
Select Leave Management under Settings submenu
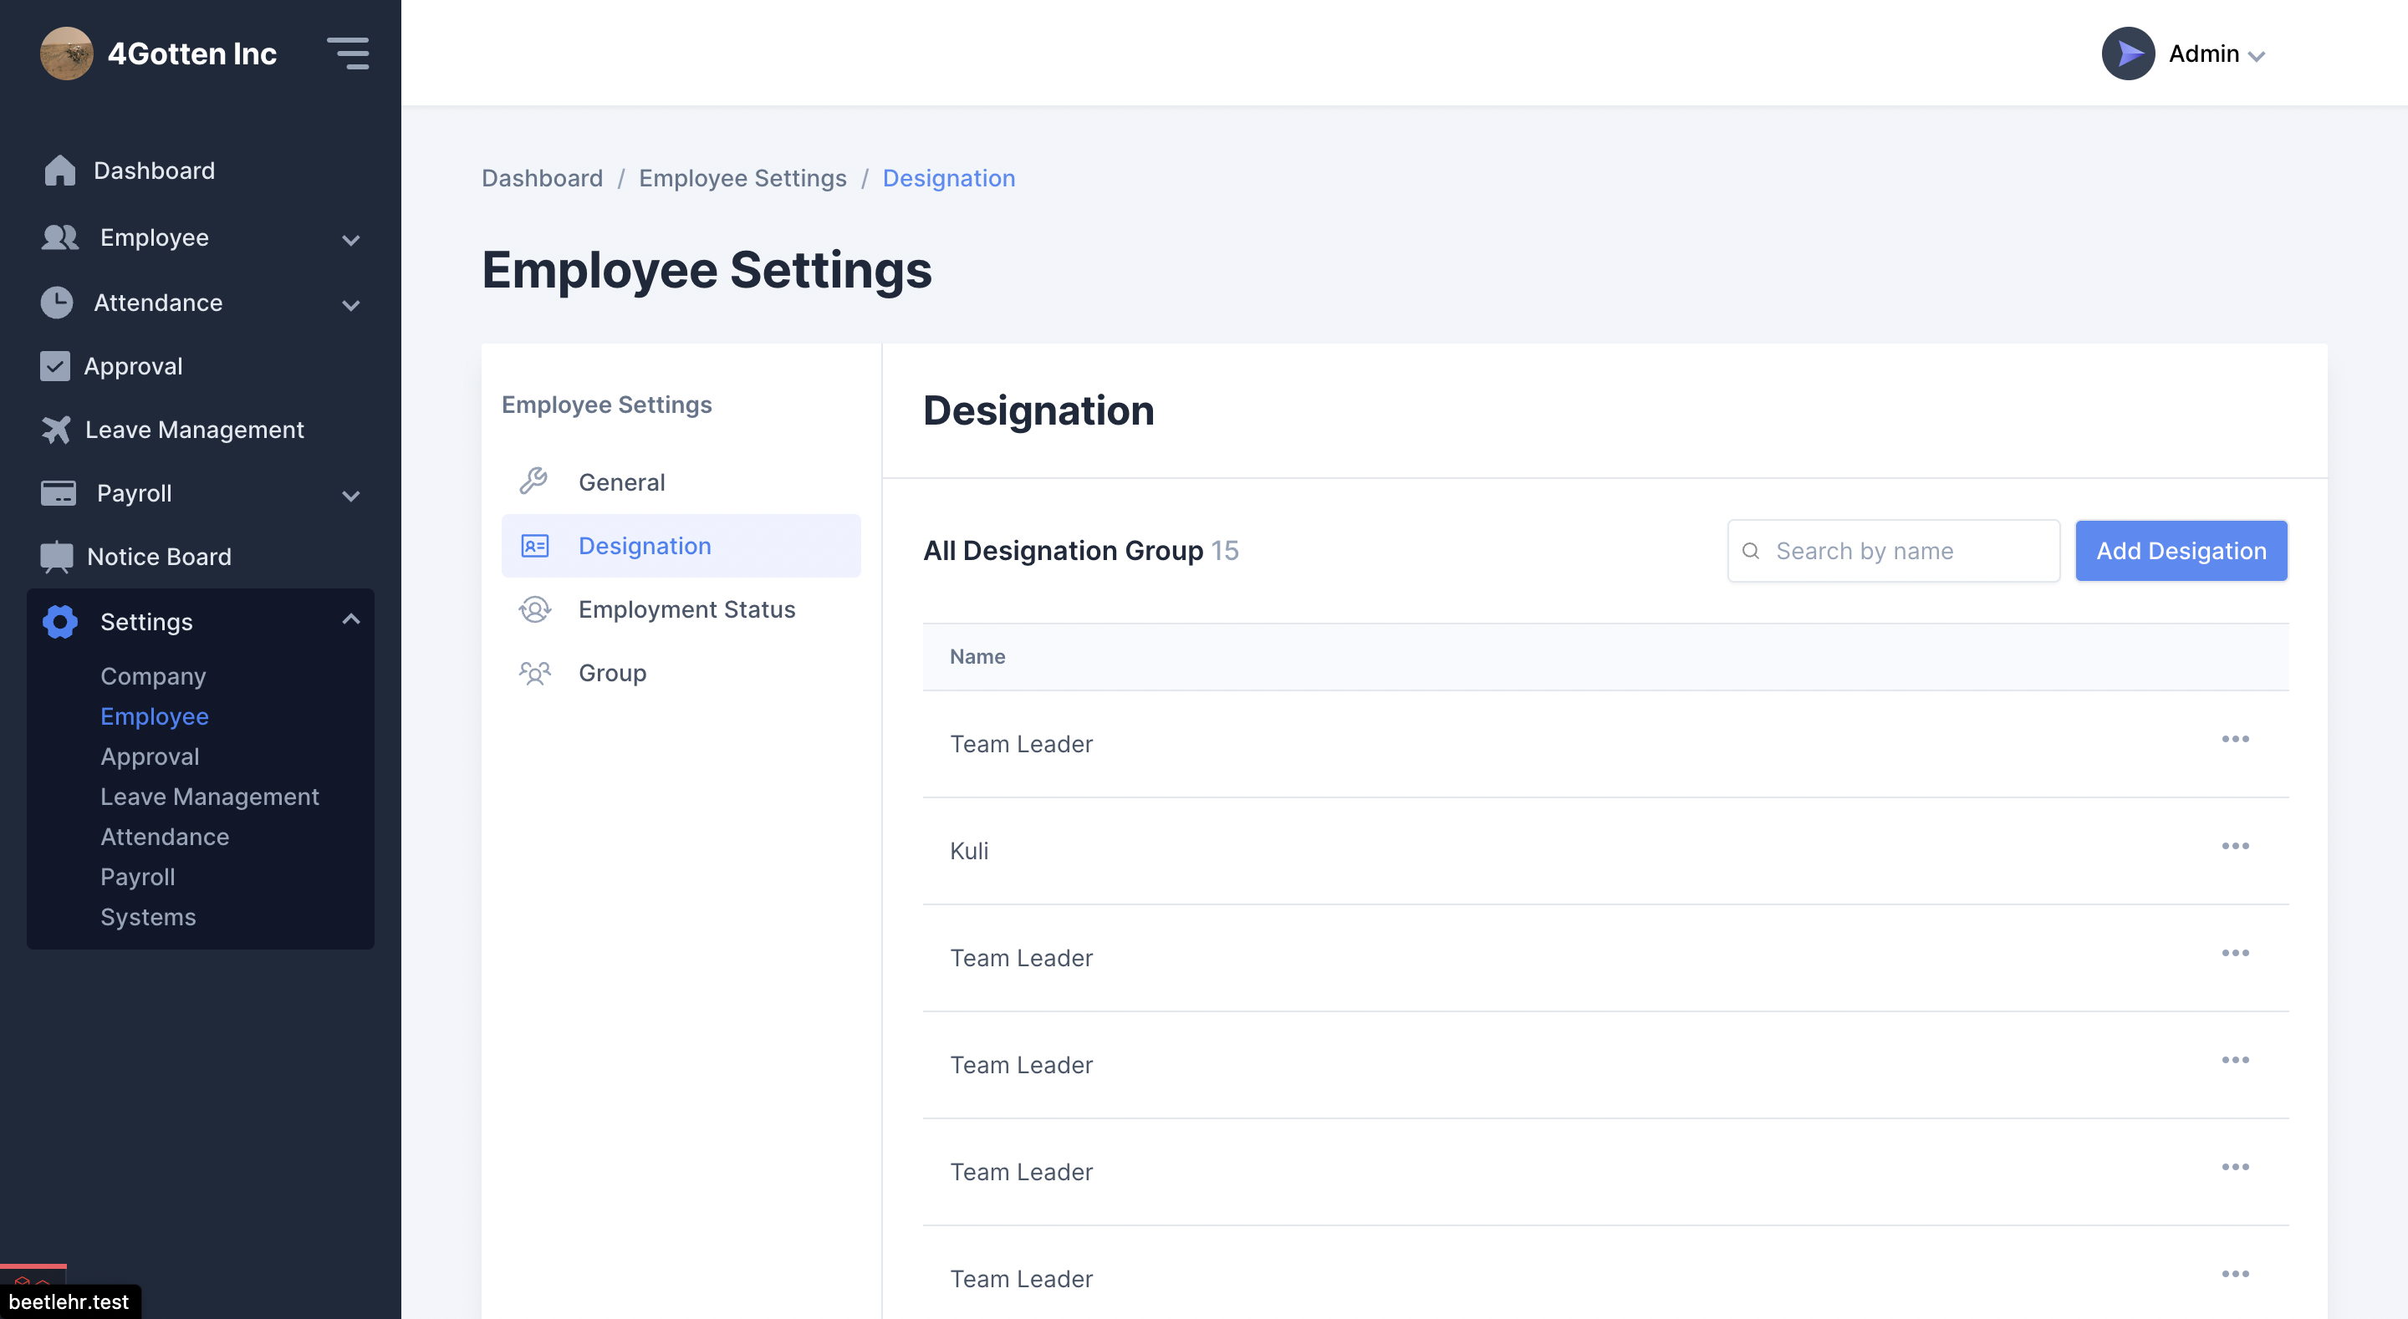[x=209, y=797]
